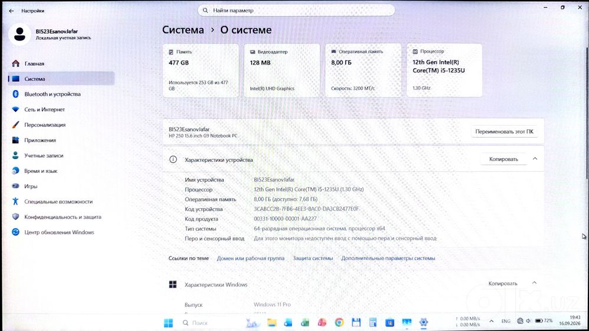589x331 pixels.
Task: Click product code 00331-10000-00001-AA227
Action: 285,219
